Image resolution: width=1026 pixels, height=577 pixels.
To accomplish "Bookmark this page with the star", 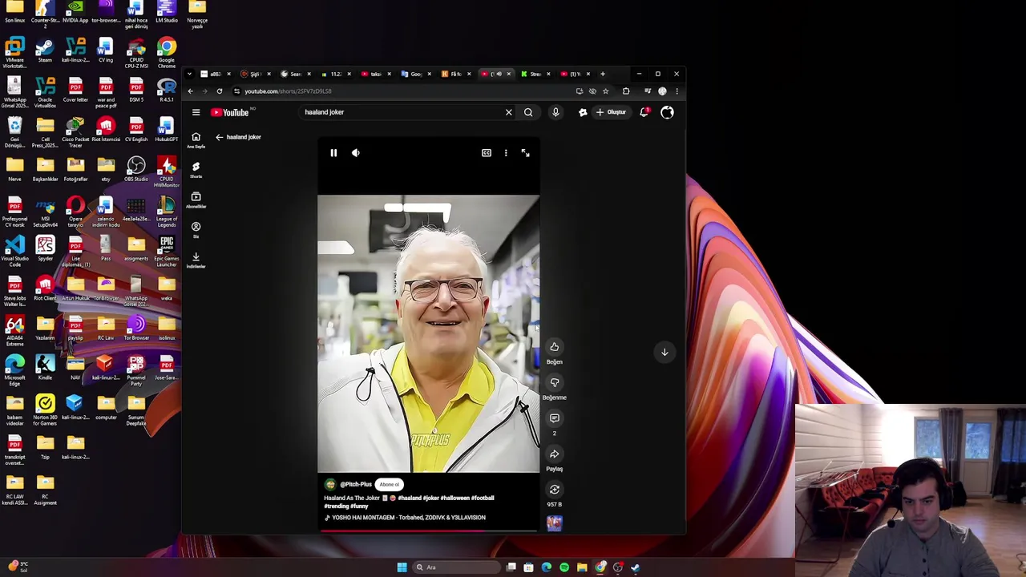I will (x=605, y=91).
